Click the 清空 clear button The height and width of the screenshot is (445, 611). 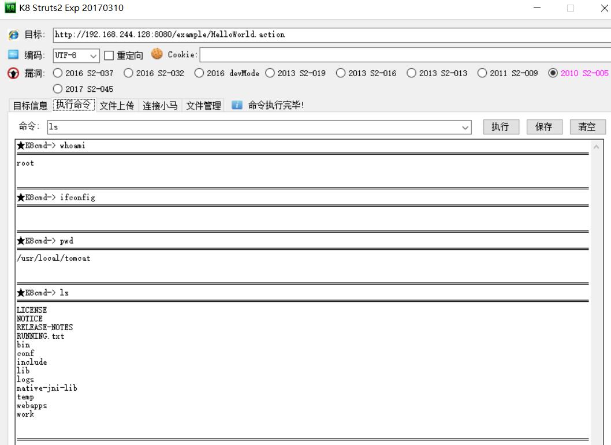click(x=588, y=127)
